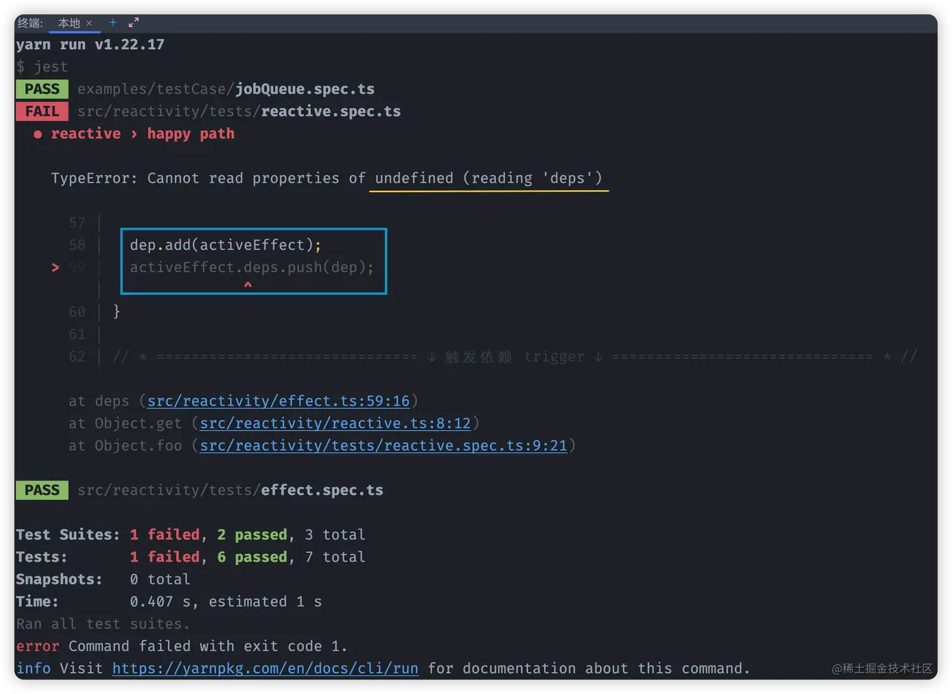Click the 'Time:' summary label
952x694 pixels.
37,601
